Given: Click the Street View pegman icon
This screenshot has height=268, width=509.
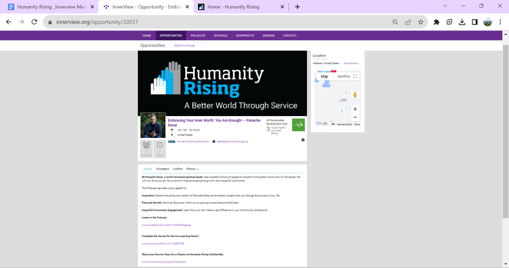Looking at the screenshot, I should [355, 95].
